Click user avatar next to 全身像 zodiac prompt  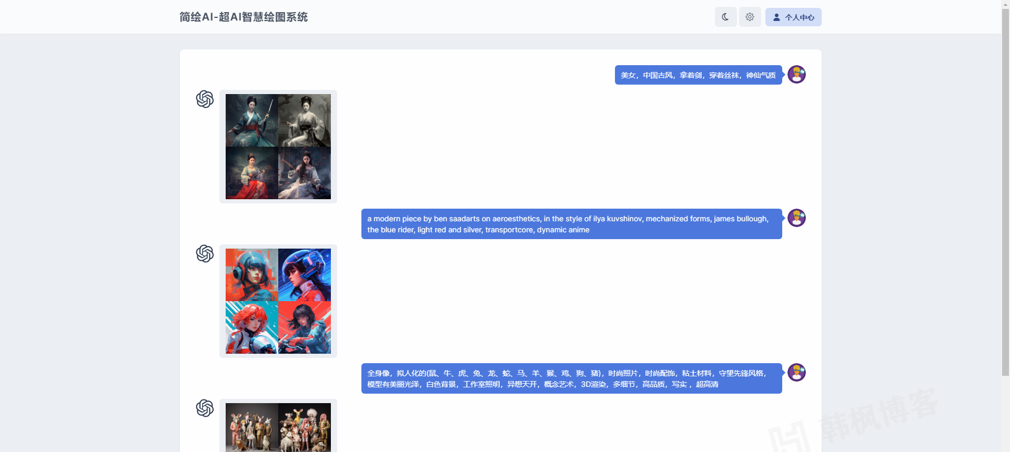click(796, 372)
